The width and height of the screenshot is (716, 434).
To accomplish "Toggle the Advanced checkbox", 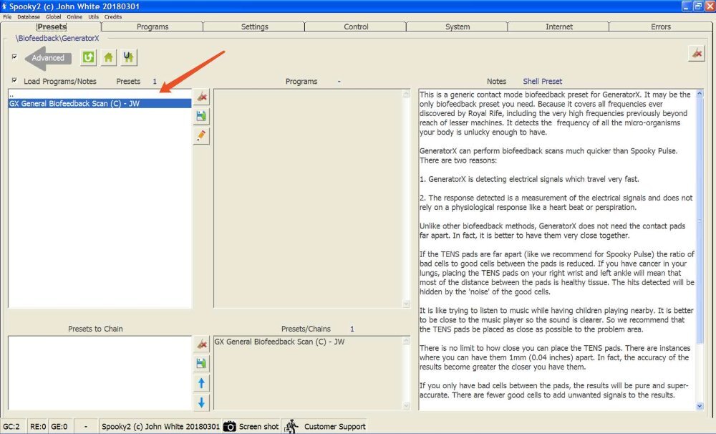I will click(14, 57).
